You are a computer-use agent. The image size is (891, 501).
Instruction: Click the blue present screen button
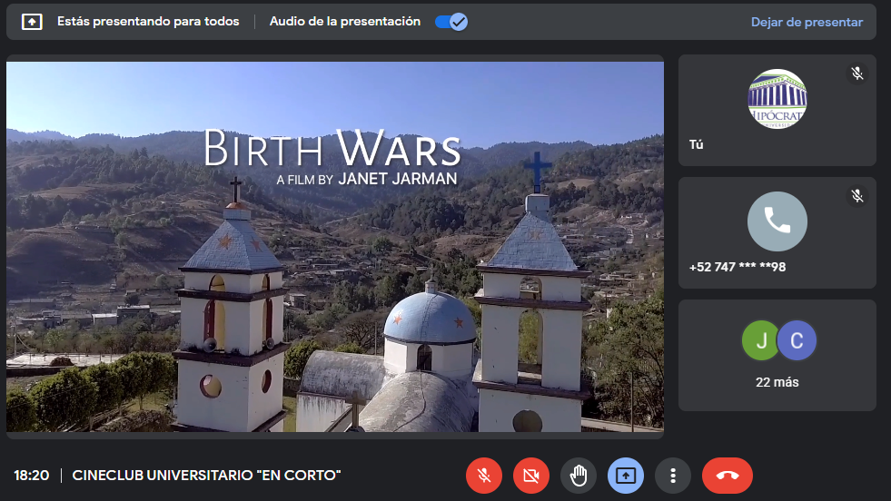pyautogui.click(x=626, y=475)
